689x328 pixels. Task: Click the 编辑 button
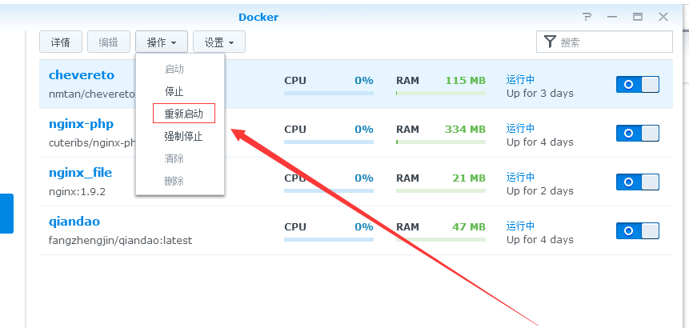[109, 42]
